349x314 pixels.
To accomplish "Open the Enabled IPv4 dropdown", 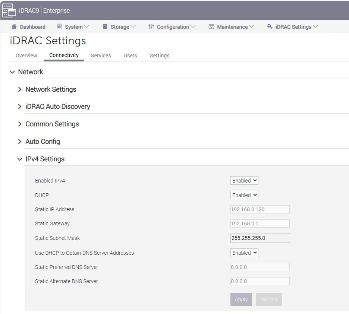I will click(x=244, y=181).
